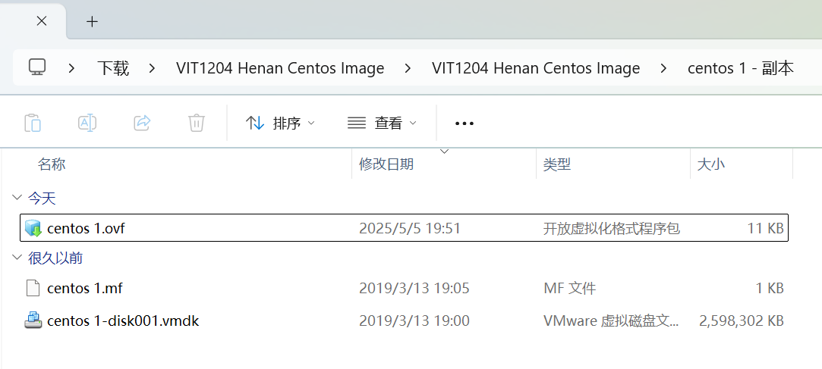Click the Rename icon in toolbar
Image resolution: width=822 pixels, height=369 pixels.
(x=87, y=123)
